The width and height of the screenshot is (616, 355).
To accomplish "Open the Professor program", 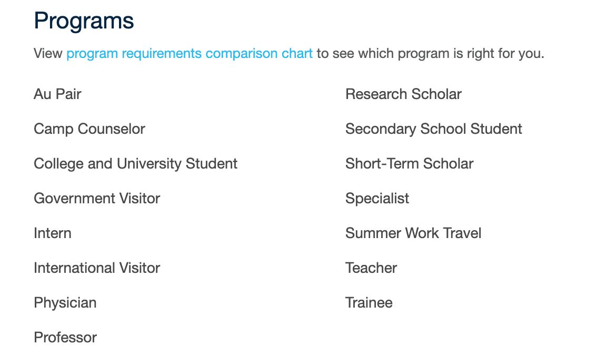I will coord(65,338).
